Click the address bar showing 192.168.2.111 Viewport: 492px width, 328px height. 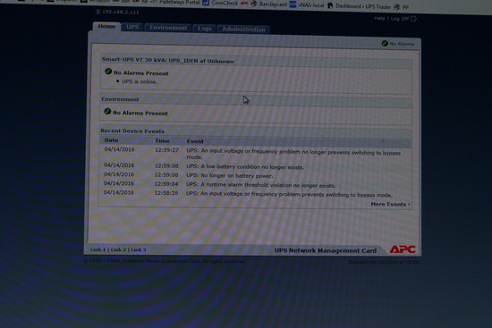tap(117, 12)
